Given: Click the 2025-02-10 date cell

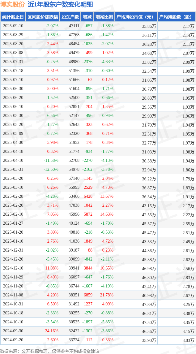Looking at the screenshot, I should point(13,214).
